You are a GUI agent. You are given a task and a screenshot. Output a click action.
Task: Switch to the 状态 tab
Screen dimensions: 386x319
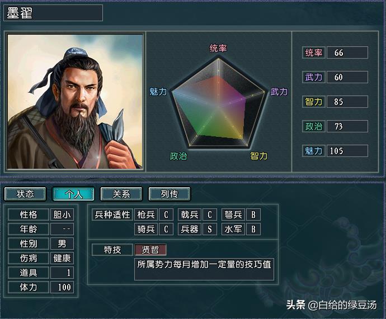coord(25,194)
